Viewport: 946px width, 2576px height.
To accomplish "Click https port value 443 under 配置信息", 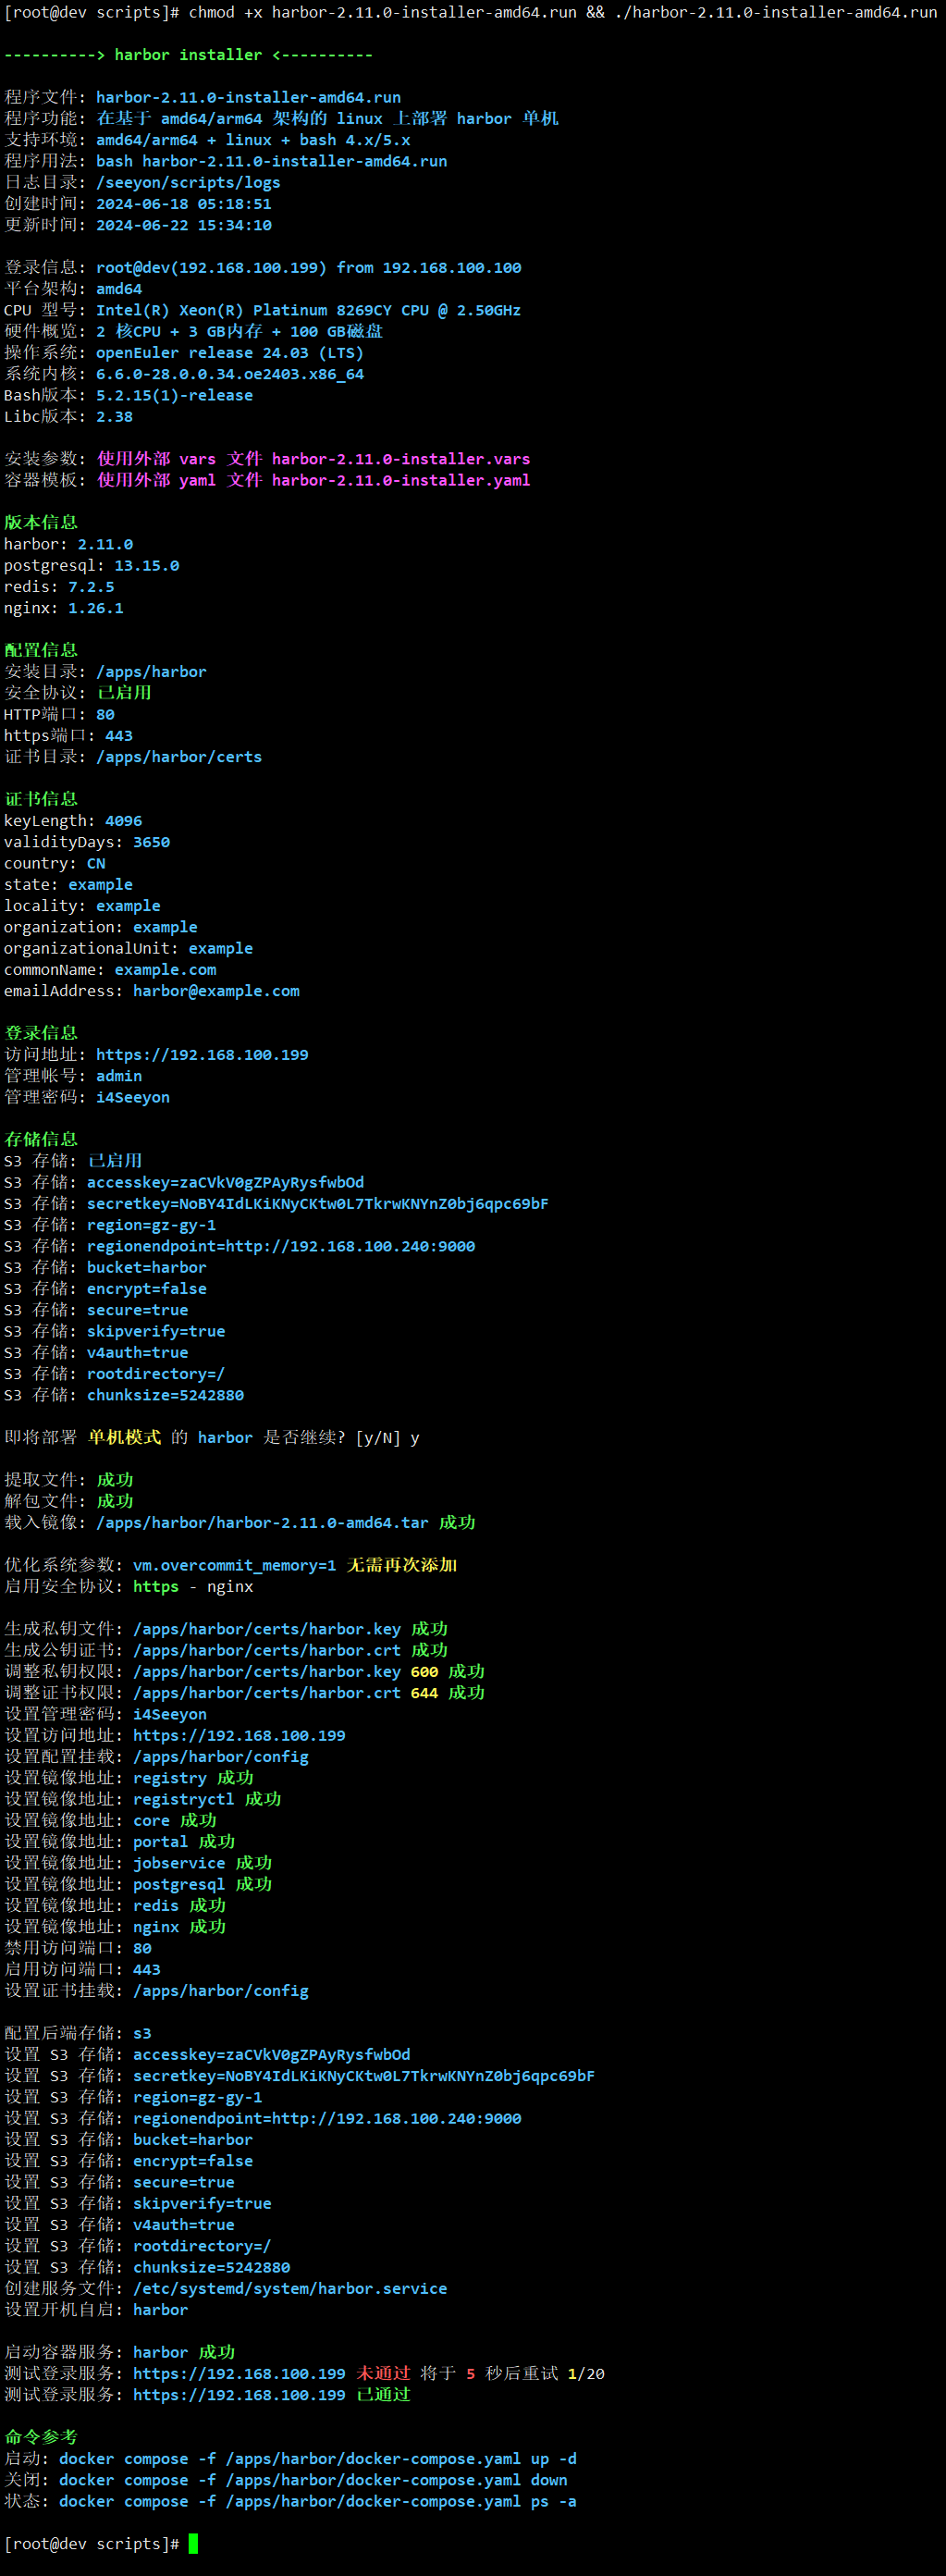I will click(x=119, y=735).
